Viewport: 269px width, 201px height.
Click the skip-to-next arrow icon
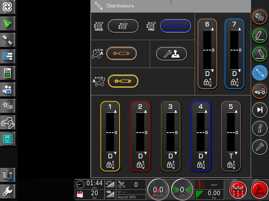[260, 110]
